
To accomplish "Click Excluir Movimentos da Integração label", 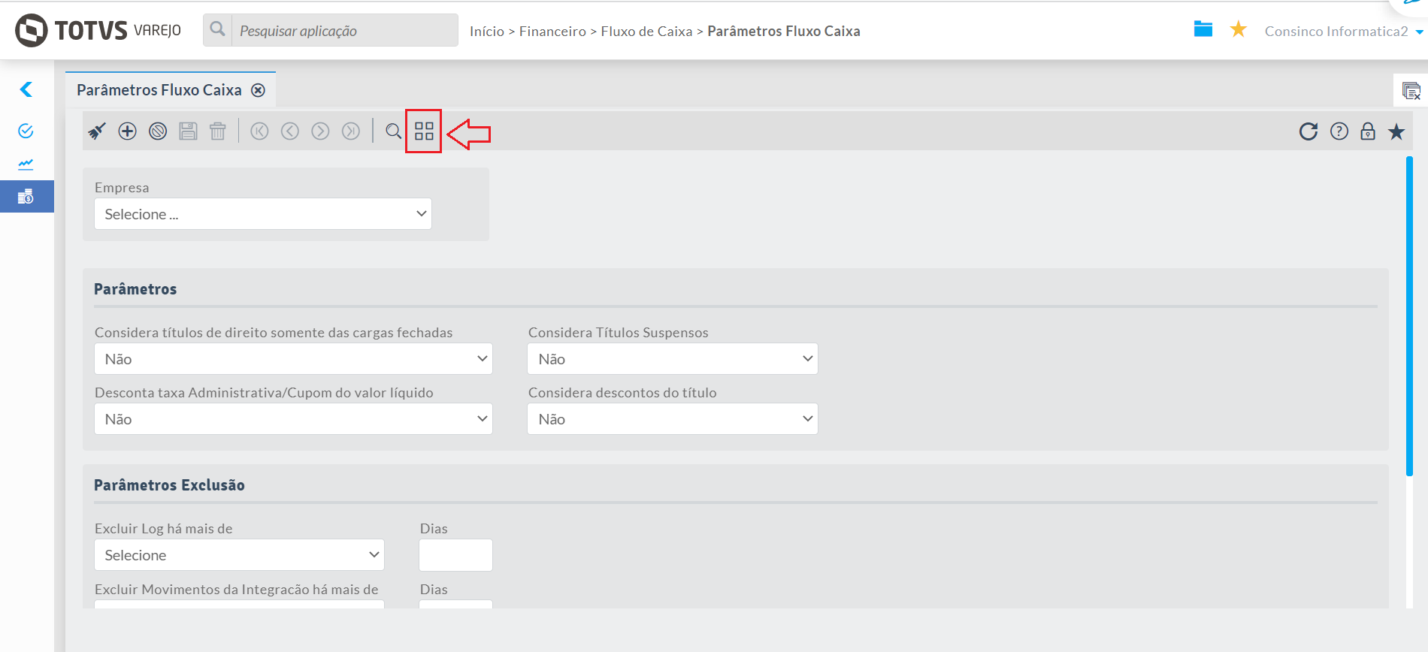I will pyautogui.click(x=237, y=590).
